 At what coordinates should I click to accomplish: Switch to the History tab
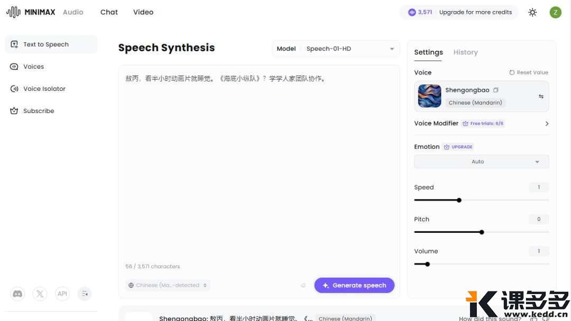[465, 52]
